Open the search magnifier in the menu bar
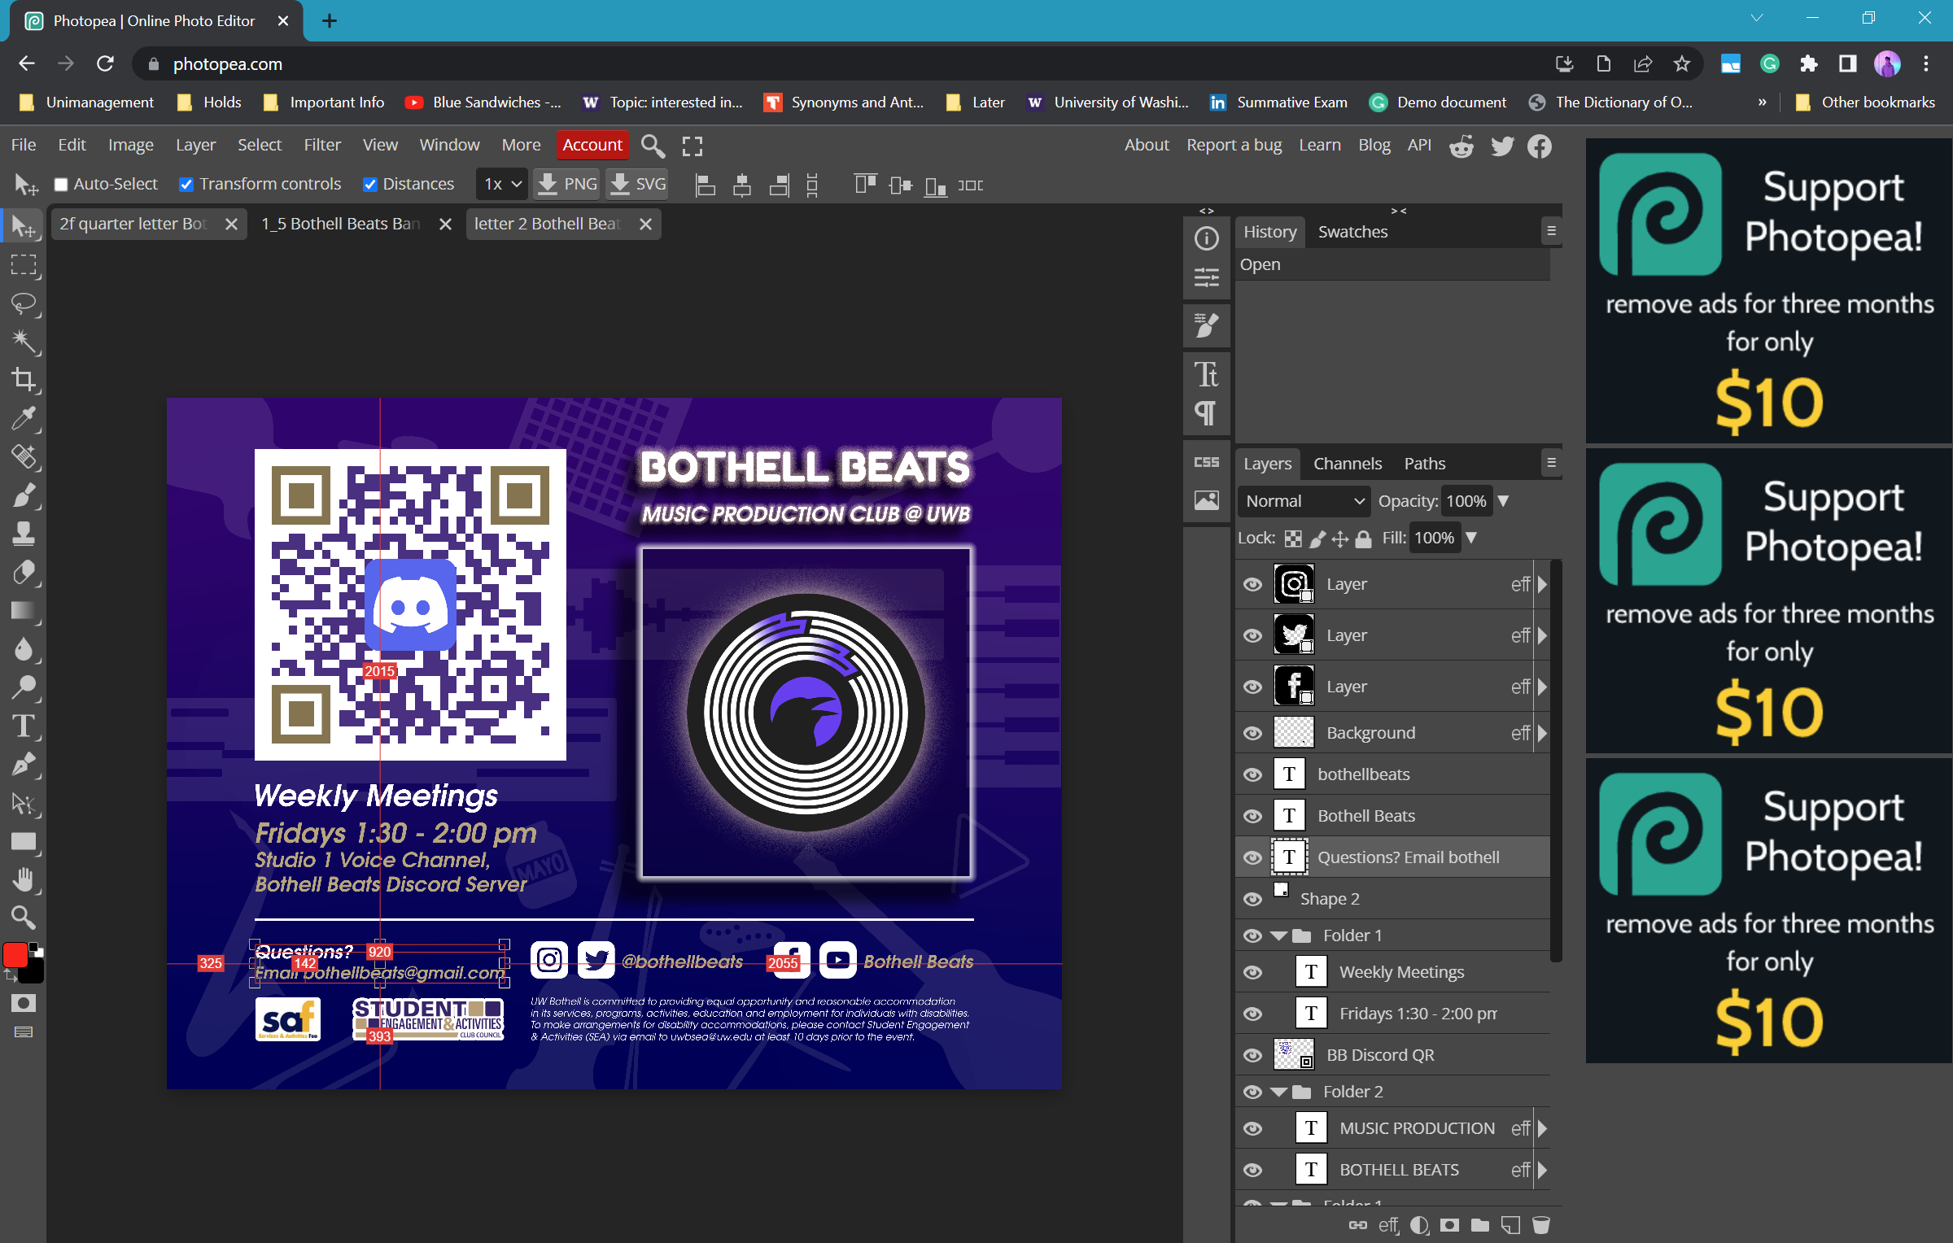Image resolution: width=1953 pixels, height=1243 pixels. click(653, 146)
